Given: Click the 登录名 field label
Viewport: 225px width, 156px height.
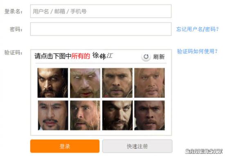Looking at the screenshot, I should pos(13,11).
